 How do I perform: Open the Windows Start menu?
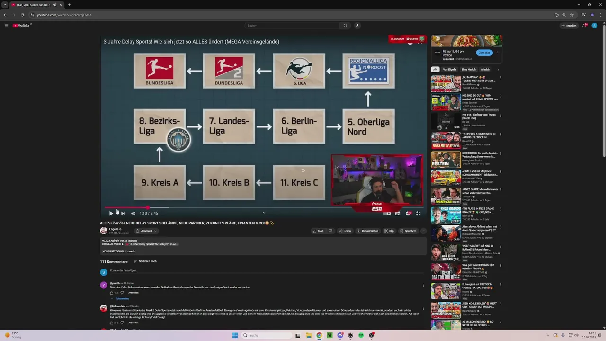[235, 335]
